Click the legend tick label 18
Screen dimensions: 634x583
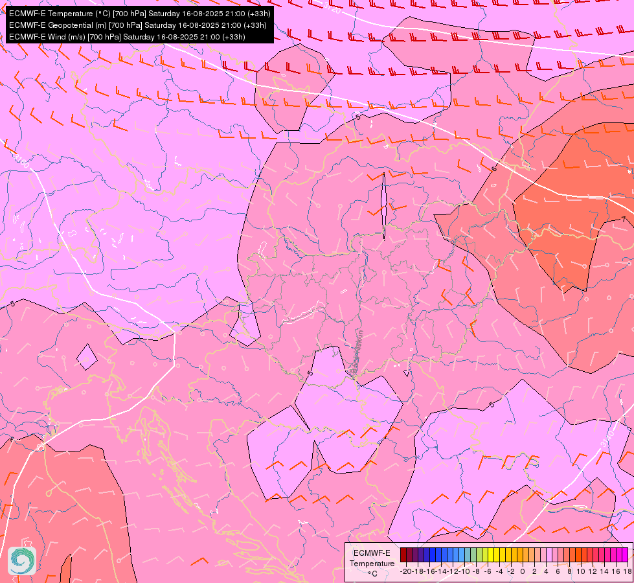pyautogui.click(x=628, y=571)
